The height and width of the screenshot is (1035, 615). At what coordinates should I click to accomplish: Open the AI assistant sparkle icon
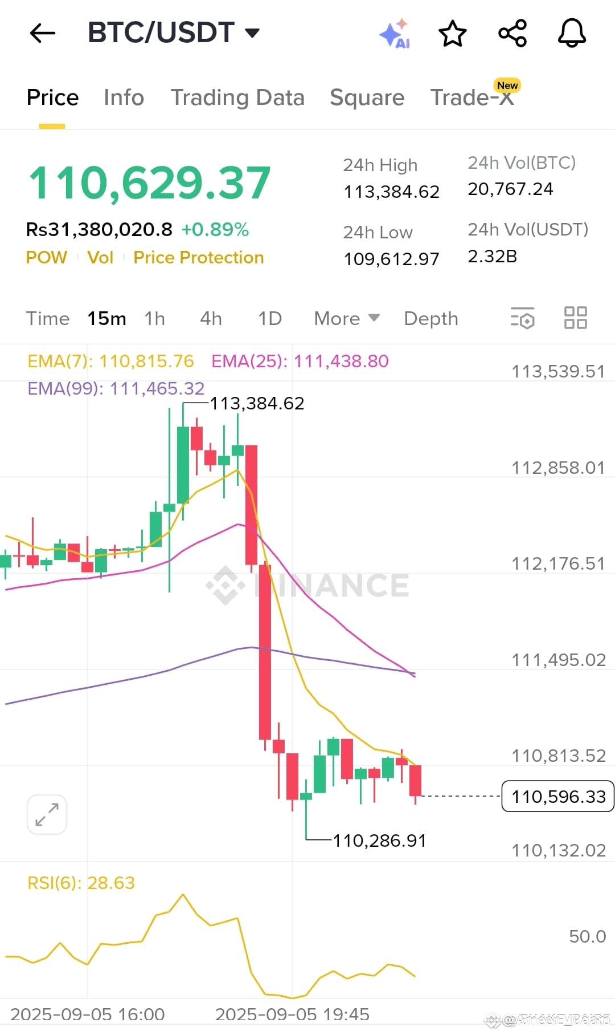coord(395,34)
